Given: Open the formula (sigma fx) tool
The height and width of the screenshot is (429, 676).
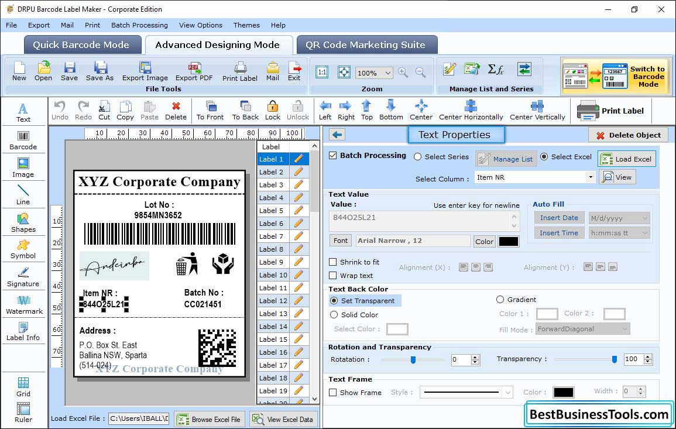Looking at the screenshot, I should point(495,70).
